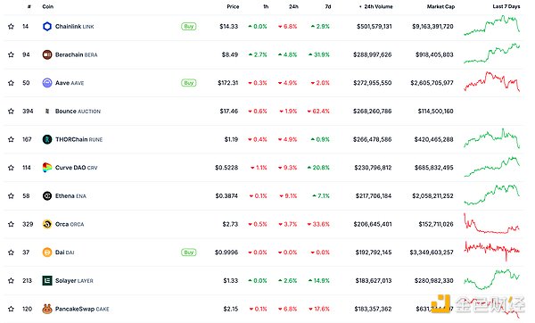This screenshot has height=323, width=535.
Task: Add Dai to favorites with star
Action: coord(11,253)
